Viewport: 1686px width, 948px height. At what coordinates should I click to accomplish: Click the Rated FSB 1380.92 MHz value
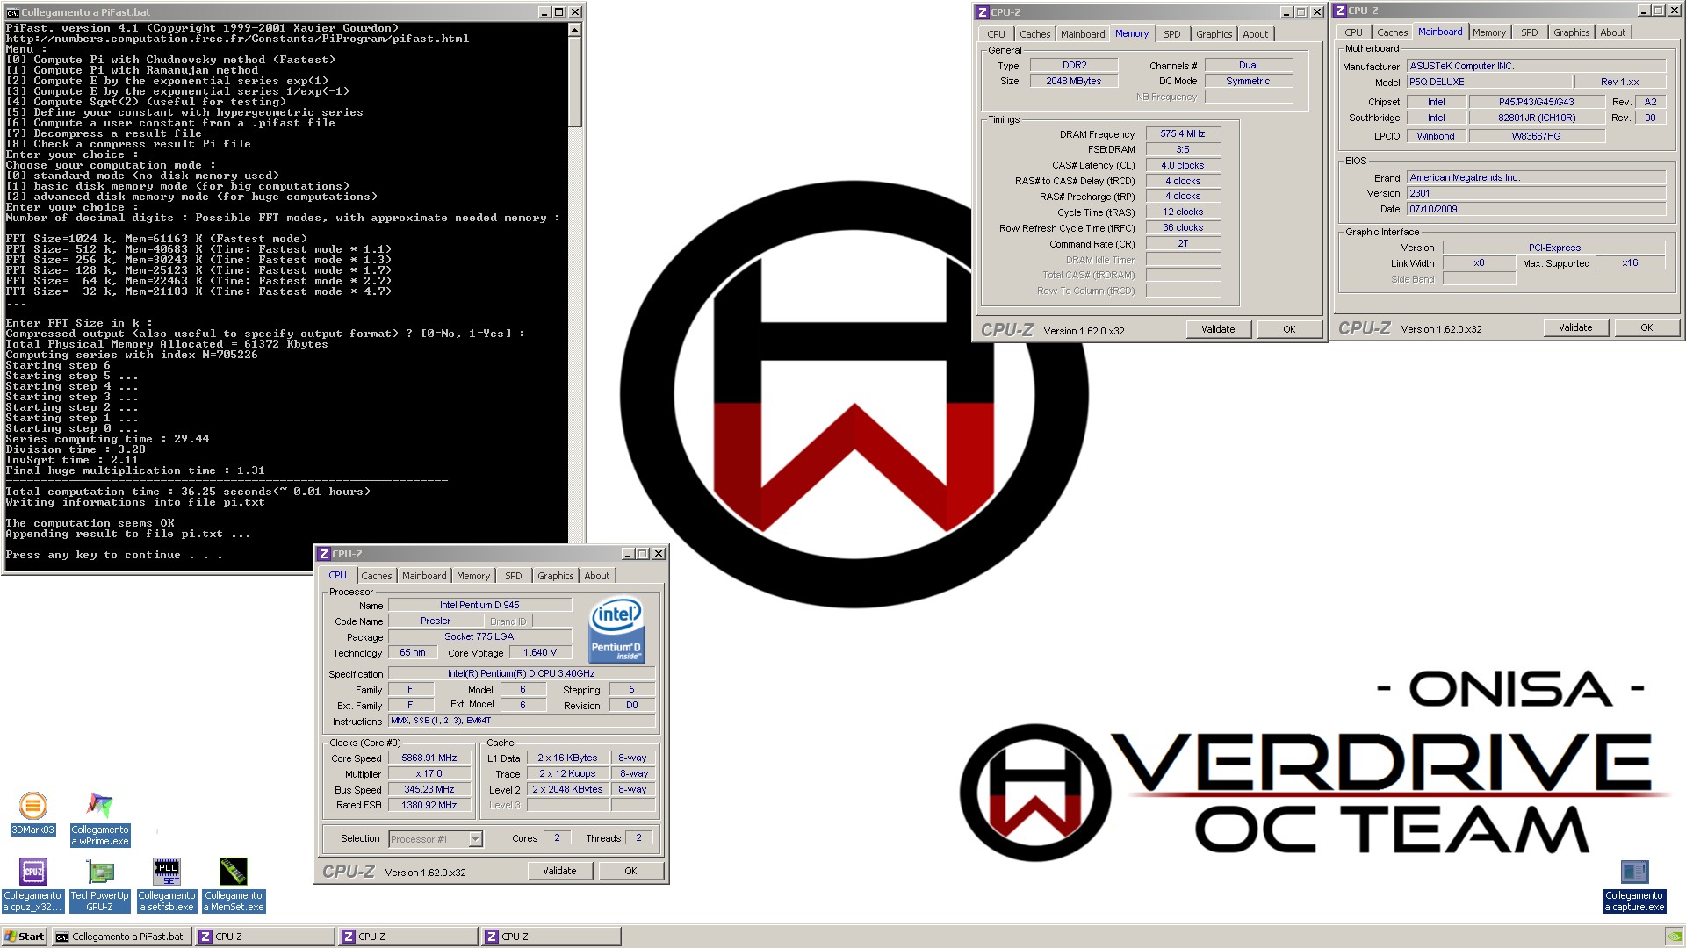429,805
